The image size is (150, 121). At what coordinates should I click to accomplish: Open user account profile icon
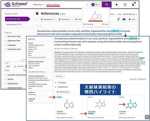(x=133, y=4)
